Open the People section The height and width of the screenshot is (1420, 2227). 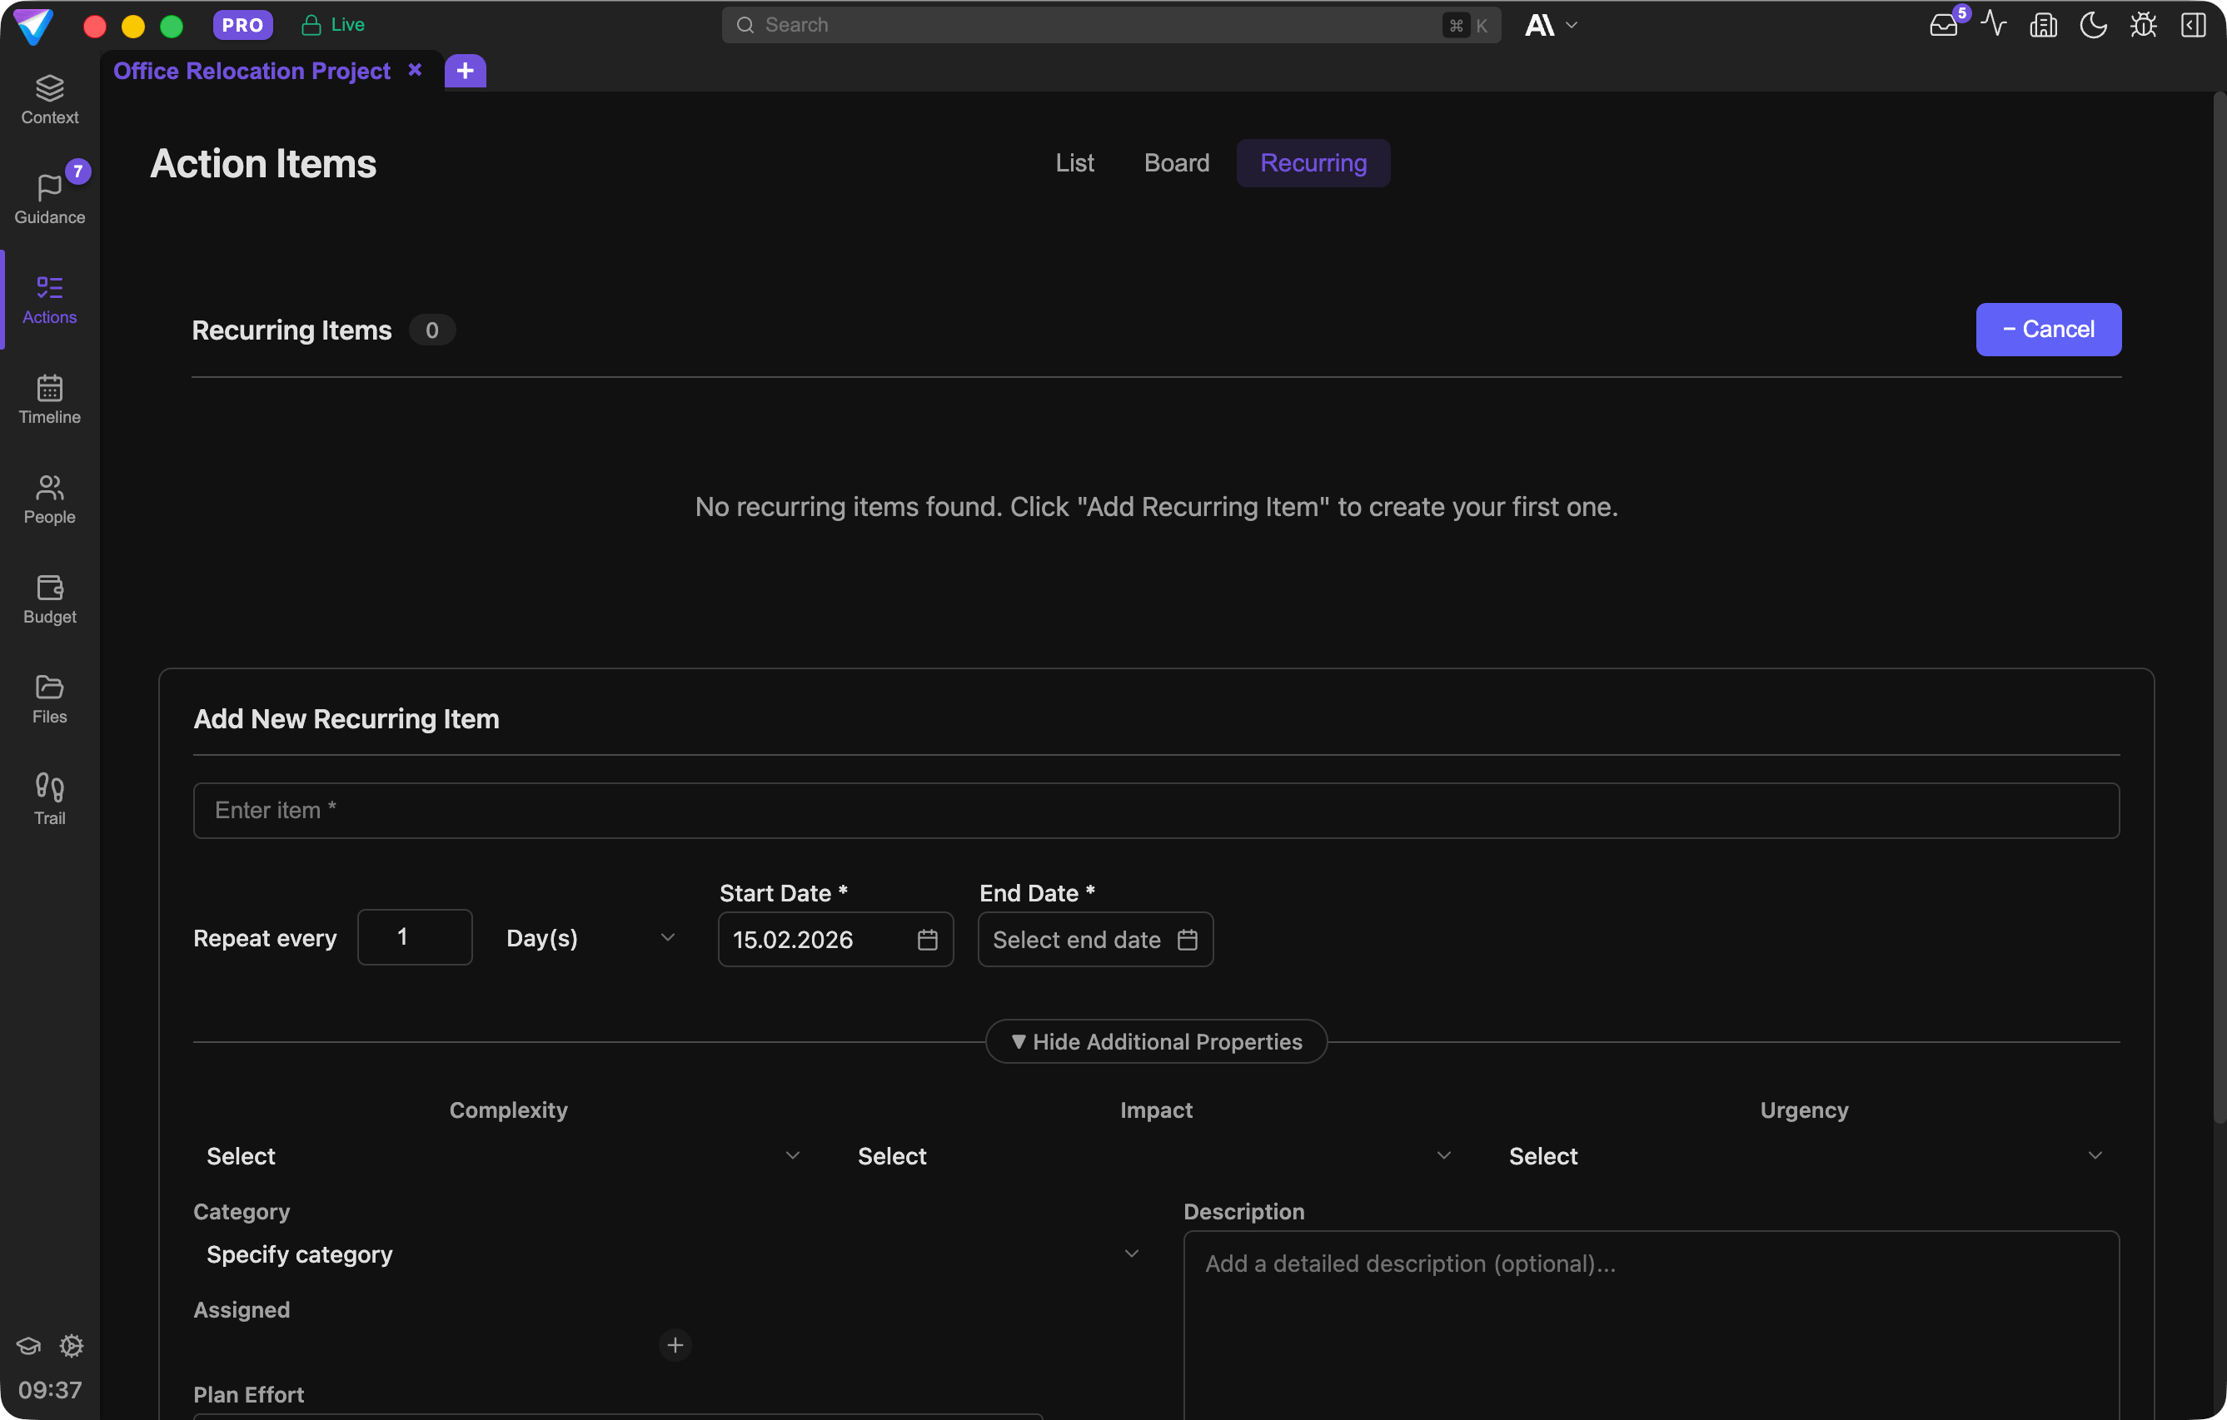[49, 499]
